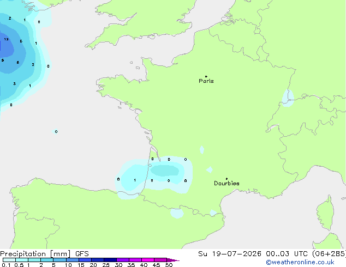This screenshot has width=346, height=267.
Task: Click the legend arrow tip beyond 50 mm
Action: [x=173, y=260]
